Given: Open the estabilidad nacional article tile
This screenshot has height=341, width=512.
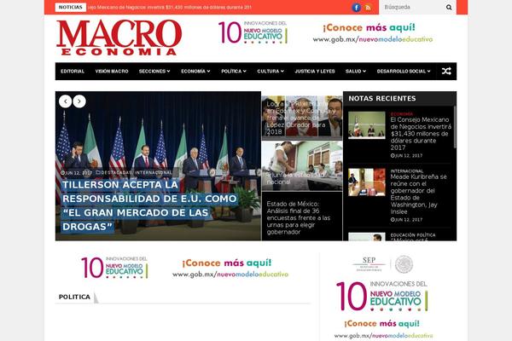Looking at the screenshot, I should coord(302,166).
